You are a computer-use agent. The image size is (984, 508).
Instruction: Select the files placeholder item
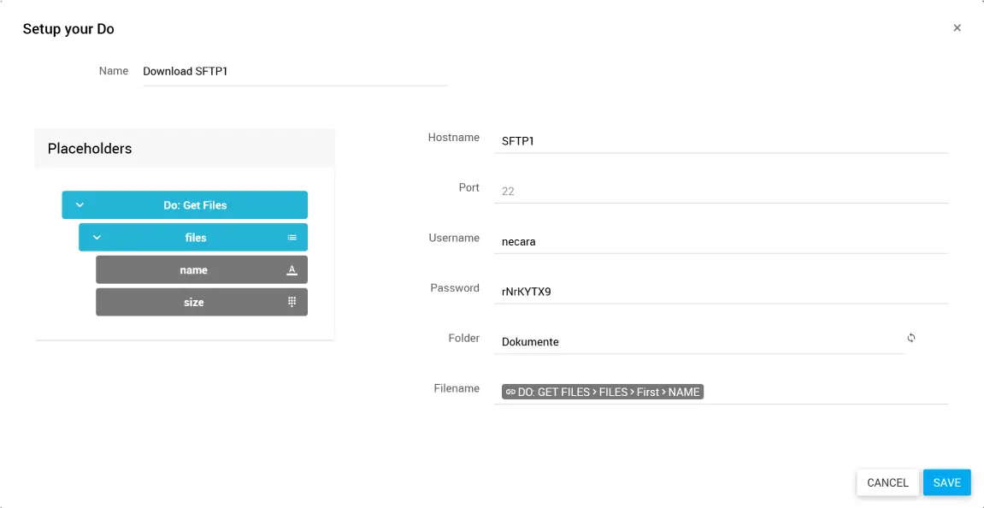(195, 238)
